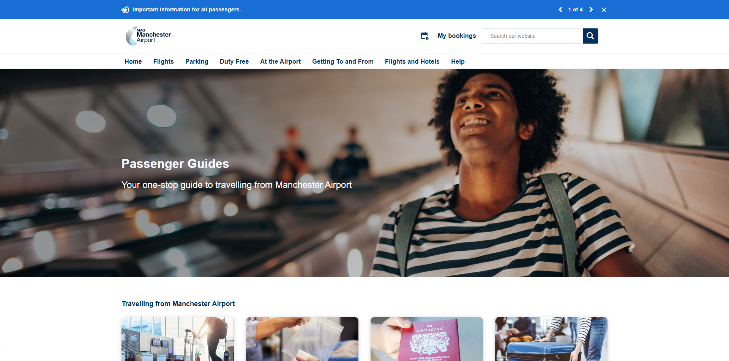729x361 pixels.
Task: Expand the Flights and Hotels navigation item
Action: point(412,61)
